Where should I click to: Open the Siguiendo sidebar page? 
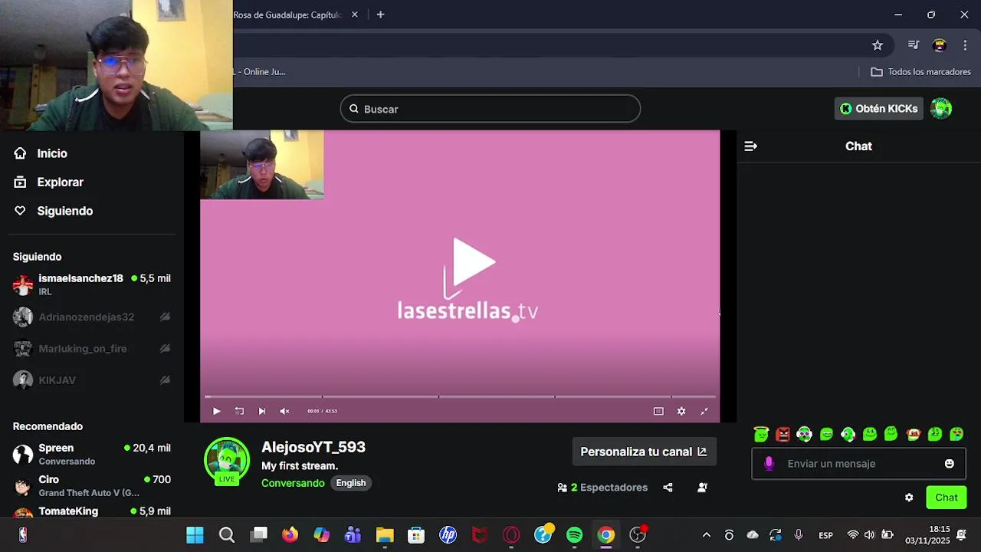coord(54,211)
